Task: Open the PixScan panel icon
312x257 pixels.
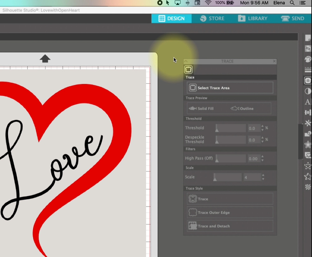Action: pos(308,49)
